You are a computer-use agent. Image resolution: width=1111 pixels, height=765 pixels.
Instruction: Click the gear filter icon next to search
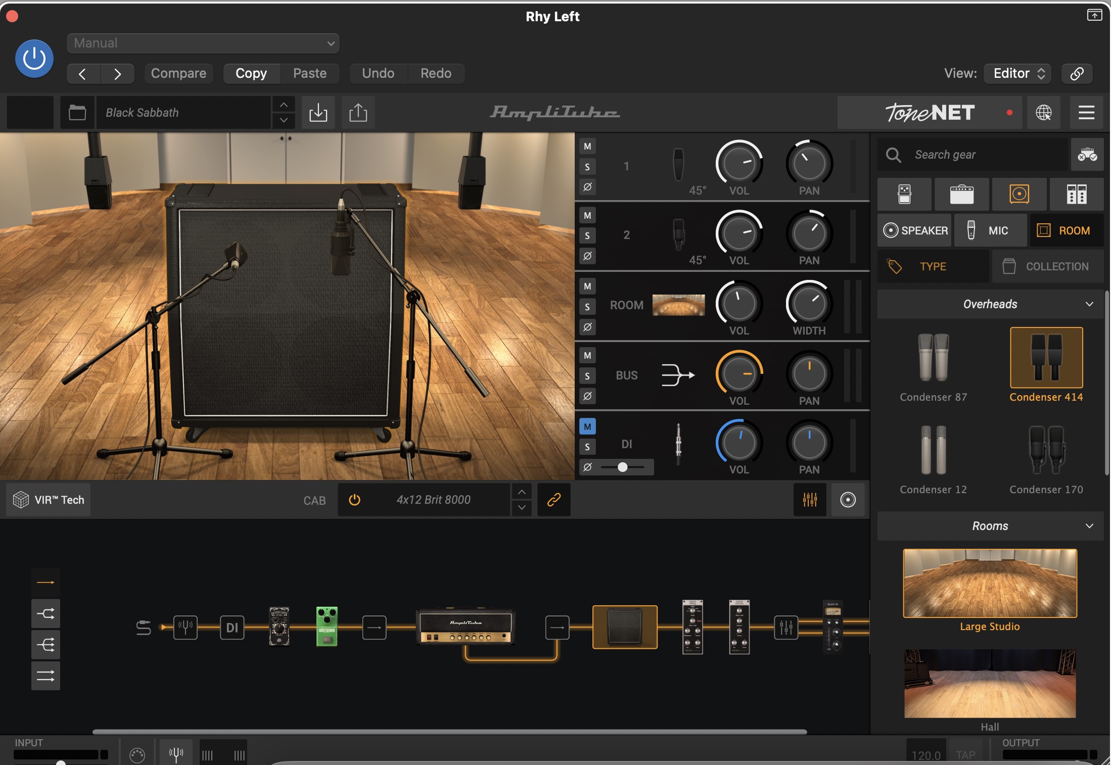click(x=1087, y=155)
